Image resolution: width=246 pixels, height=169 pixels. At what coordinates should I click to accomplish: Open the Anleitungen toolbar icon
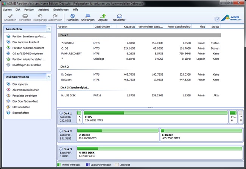tap(88, 16)
